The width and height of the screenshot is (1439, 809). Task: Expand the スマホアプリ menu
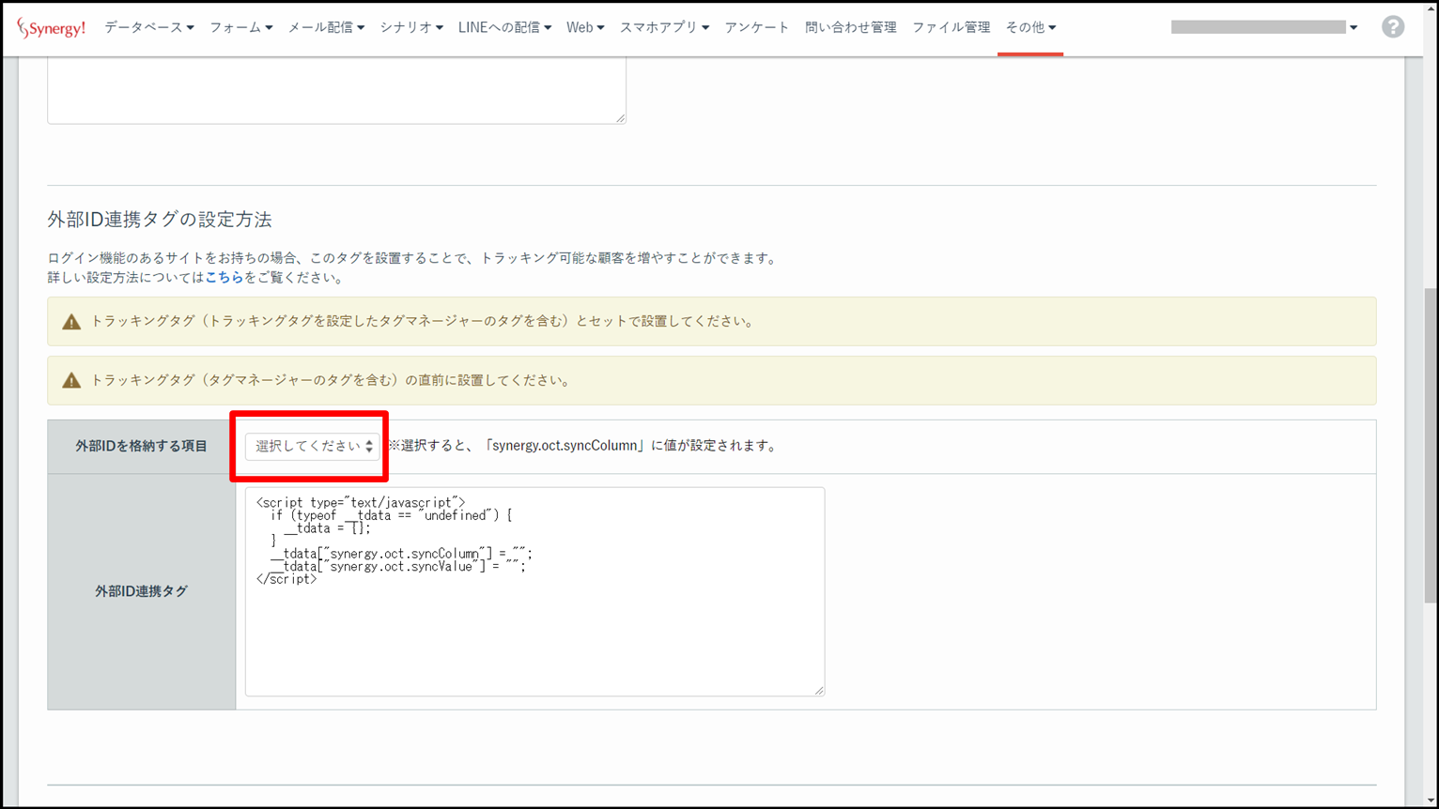coord(663,28)
